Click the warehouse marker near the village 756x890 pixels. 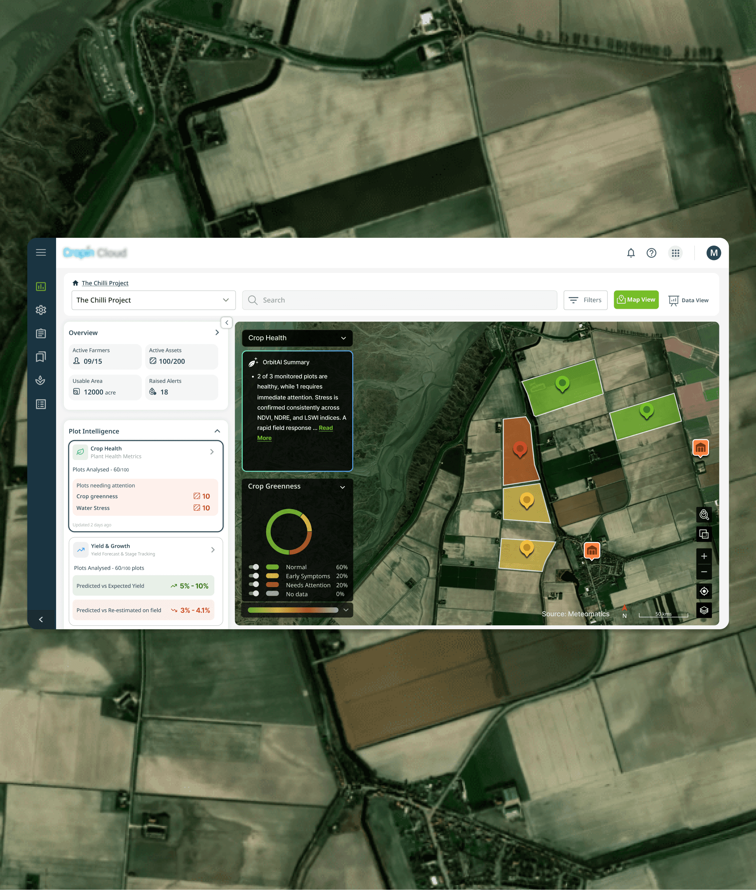click(x=592, y=551)
